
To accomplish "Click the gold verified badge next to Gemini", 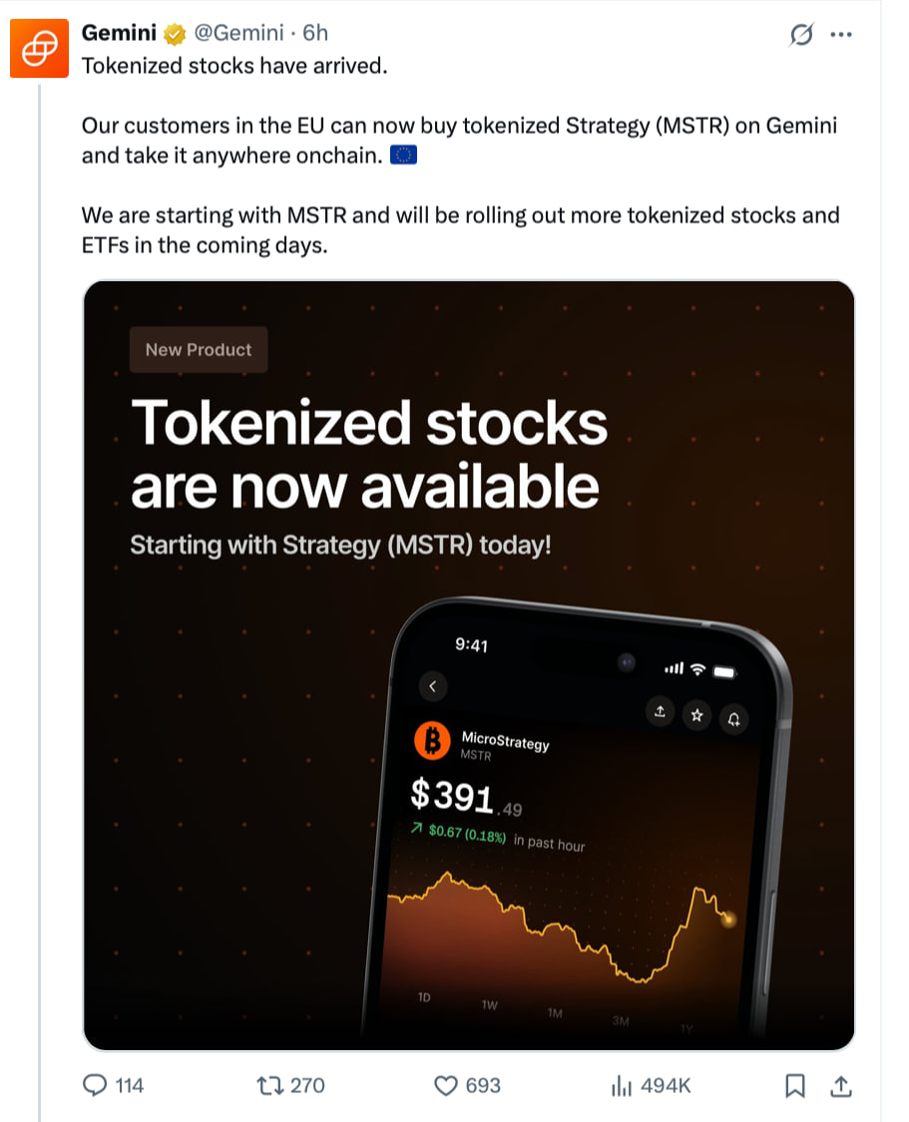I will tap(174, 33).
